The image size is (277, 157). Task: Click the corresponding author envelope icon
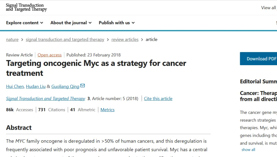pos(83,86)
